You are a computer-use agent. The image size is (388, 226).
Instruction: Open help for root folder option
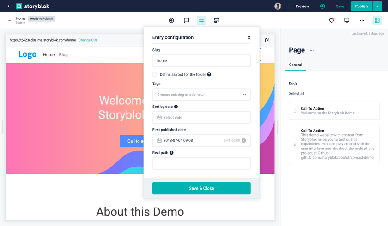point(209,74)
